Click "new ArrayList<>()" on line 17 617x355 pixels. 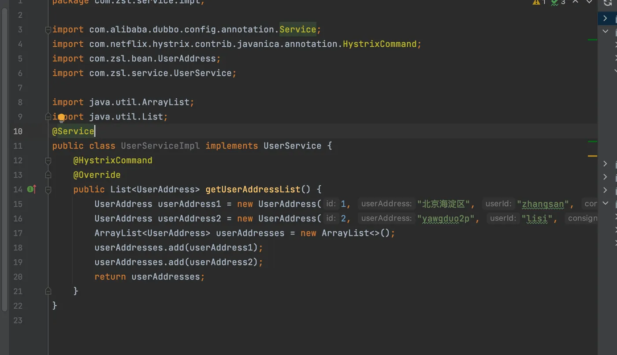click(345, 233)
